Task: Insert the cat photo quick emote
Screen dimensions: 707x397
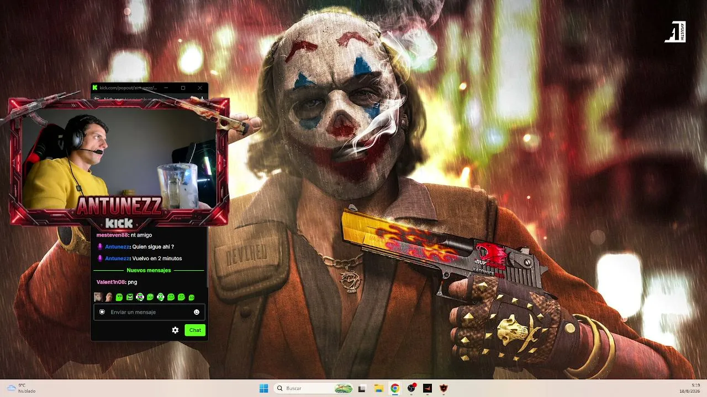Action: 98,297
